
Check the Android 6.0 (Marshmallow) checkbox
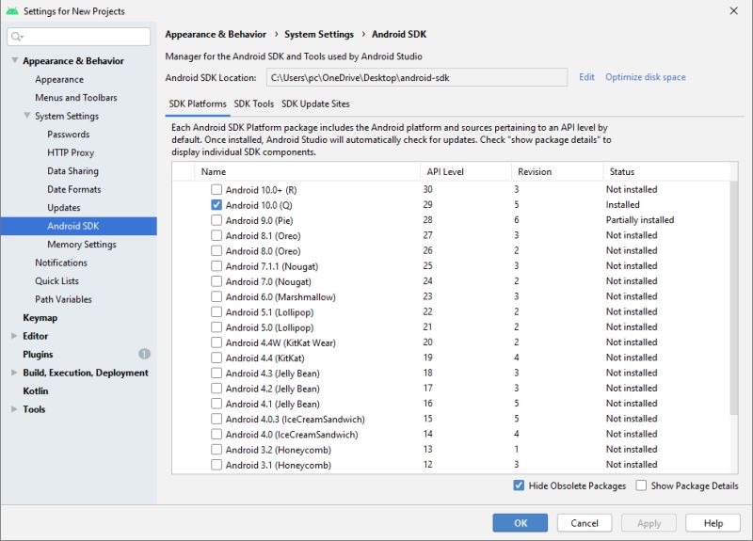click(216, 296)
